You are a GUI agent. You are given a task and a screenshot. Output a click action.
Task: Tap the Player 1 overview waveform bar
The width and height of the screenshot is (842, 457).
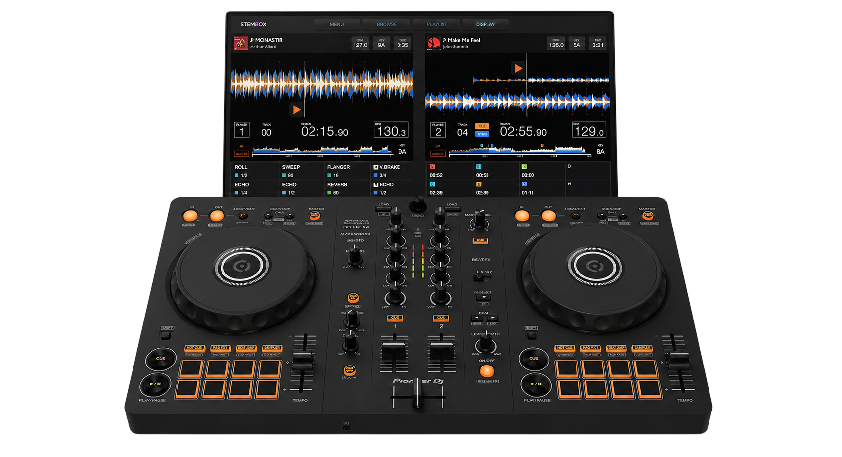[322, 150]
